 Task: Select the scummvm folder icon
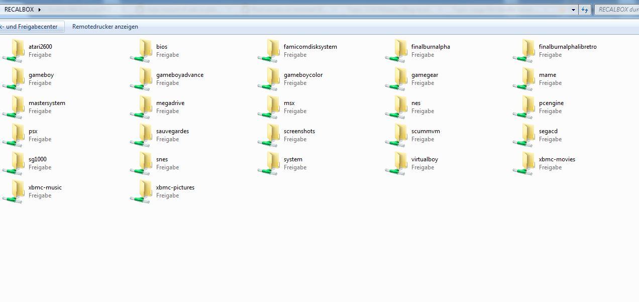tap(396, 135)
